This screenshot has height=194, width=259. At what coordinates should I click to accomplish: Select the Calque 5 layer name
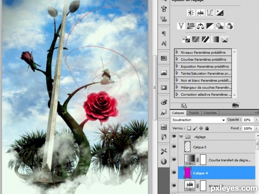pyautogui.click(x=199, y=147)
